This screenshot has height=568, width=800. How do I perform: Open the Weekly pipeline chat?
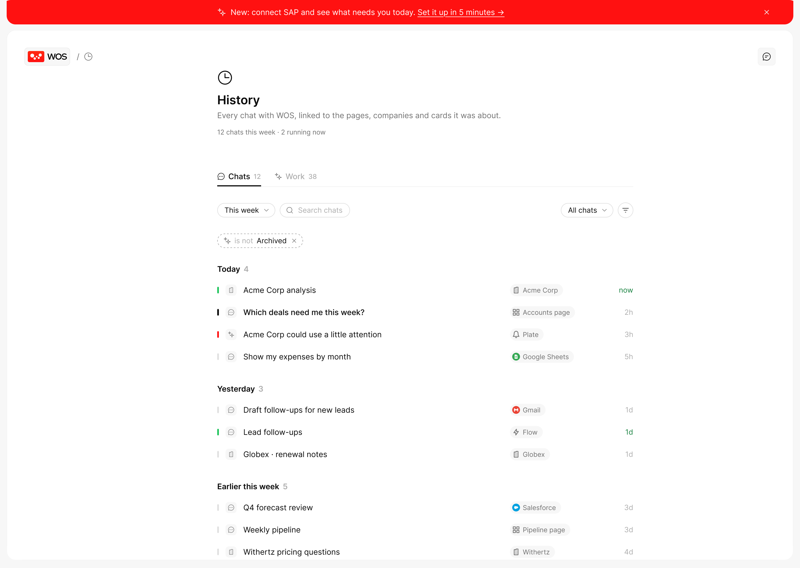click(x=425, y=530)
